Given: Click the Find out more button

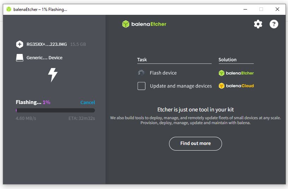Looking at the screenshot, I should point(196,144).
